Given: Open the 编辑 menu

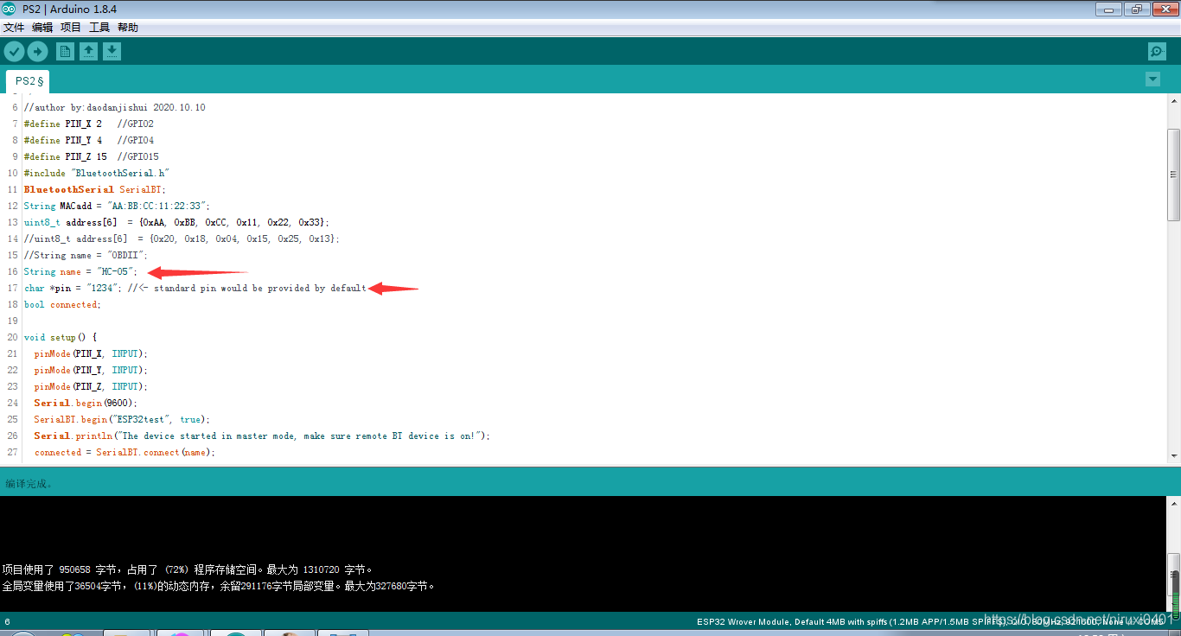Looking at the screenshot, I should (x=42, y=28).
